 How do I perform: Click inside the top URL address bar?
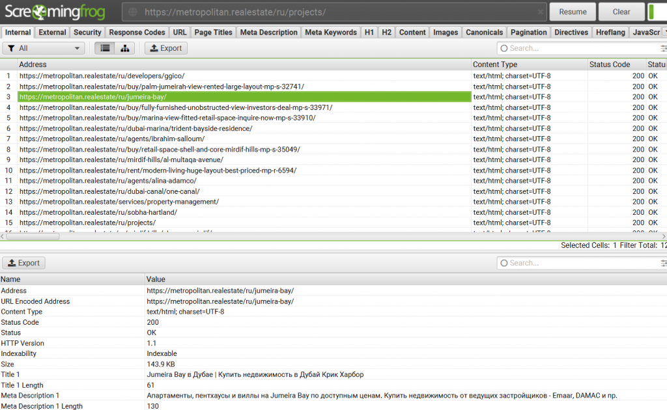tap(326, 11)
